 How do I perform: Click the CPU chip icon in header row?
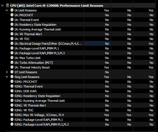coord(8,6)
